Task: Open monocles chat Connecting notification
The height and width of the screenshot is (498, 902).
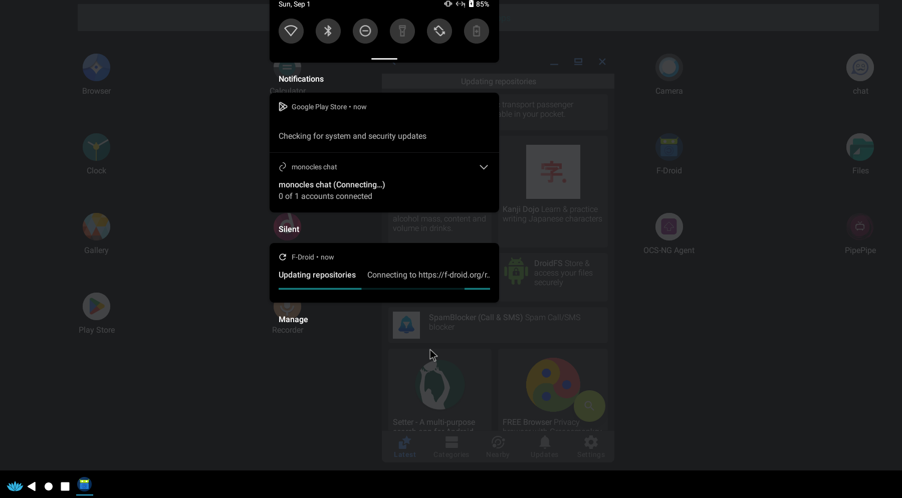Action: [384, 183]
